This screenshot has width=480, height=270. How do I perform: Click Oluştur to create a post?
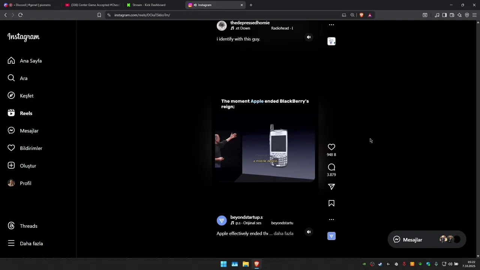(x=22, y=166)
